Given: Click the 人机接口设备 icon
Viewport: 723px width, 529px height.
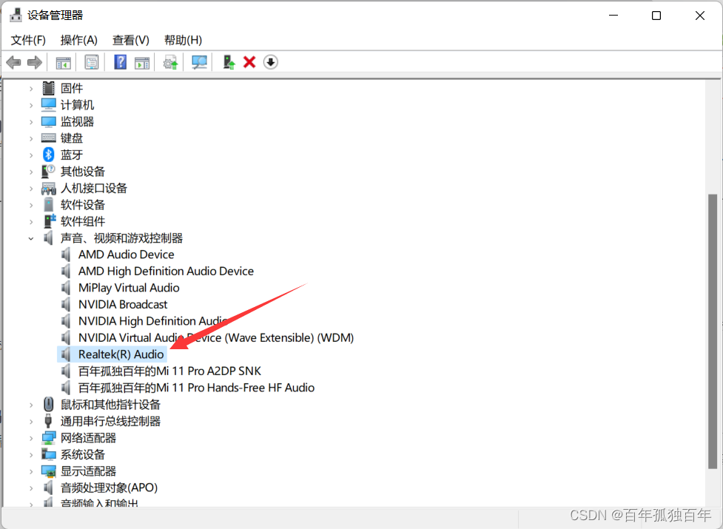Looking at the screenshot, I should (48, 188).
